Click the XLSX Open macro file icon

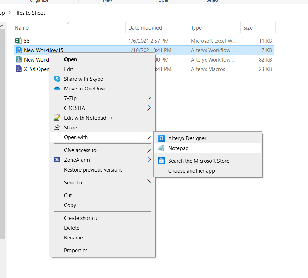coord(18,69)
